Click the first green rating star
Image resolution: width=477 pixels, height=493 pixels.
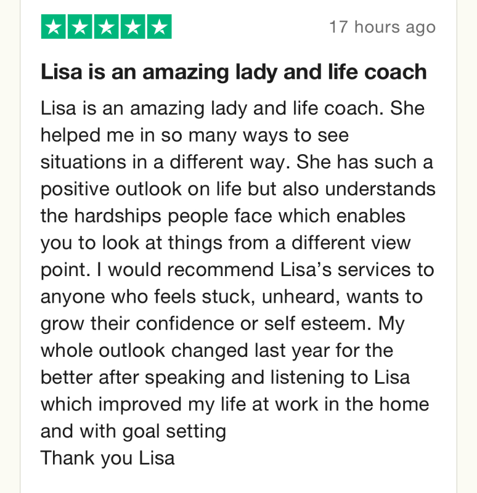[54, 26]
